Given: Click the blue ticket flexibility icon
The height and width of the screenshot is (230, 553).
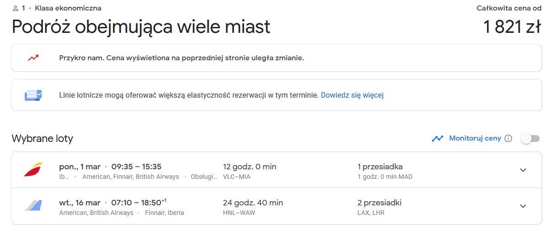Looking at the screenshot, I should pyautogui.click(x=33, y=95).
